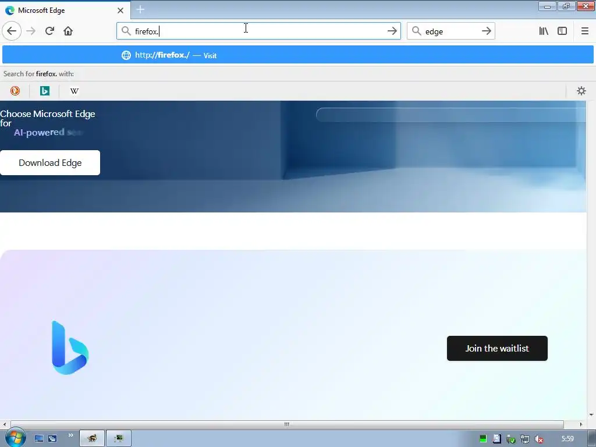Viewport: 596px width, 447px height.
Task: Select the Microsoft Edge tab
Action: (65, 10)
